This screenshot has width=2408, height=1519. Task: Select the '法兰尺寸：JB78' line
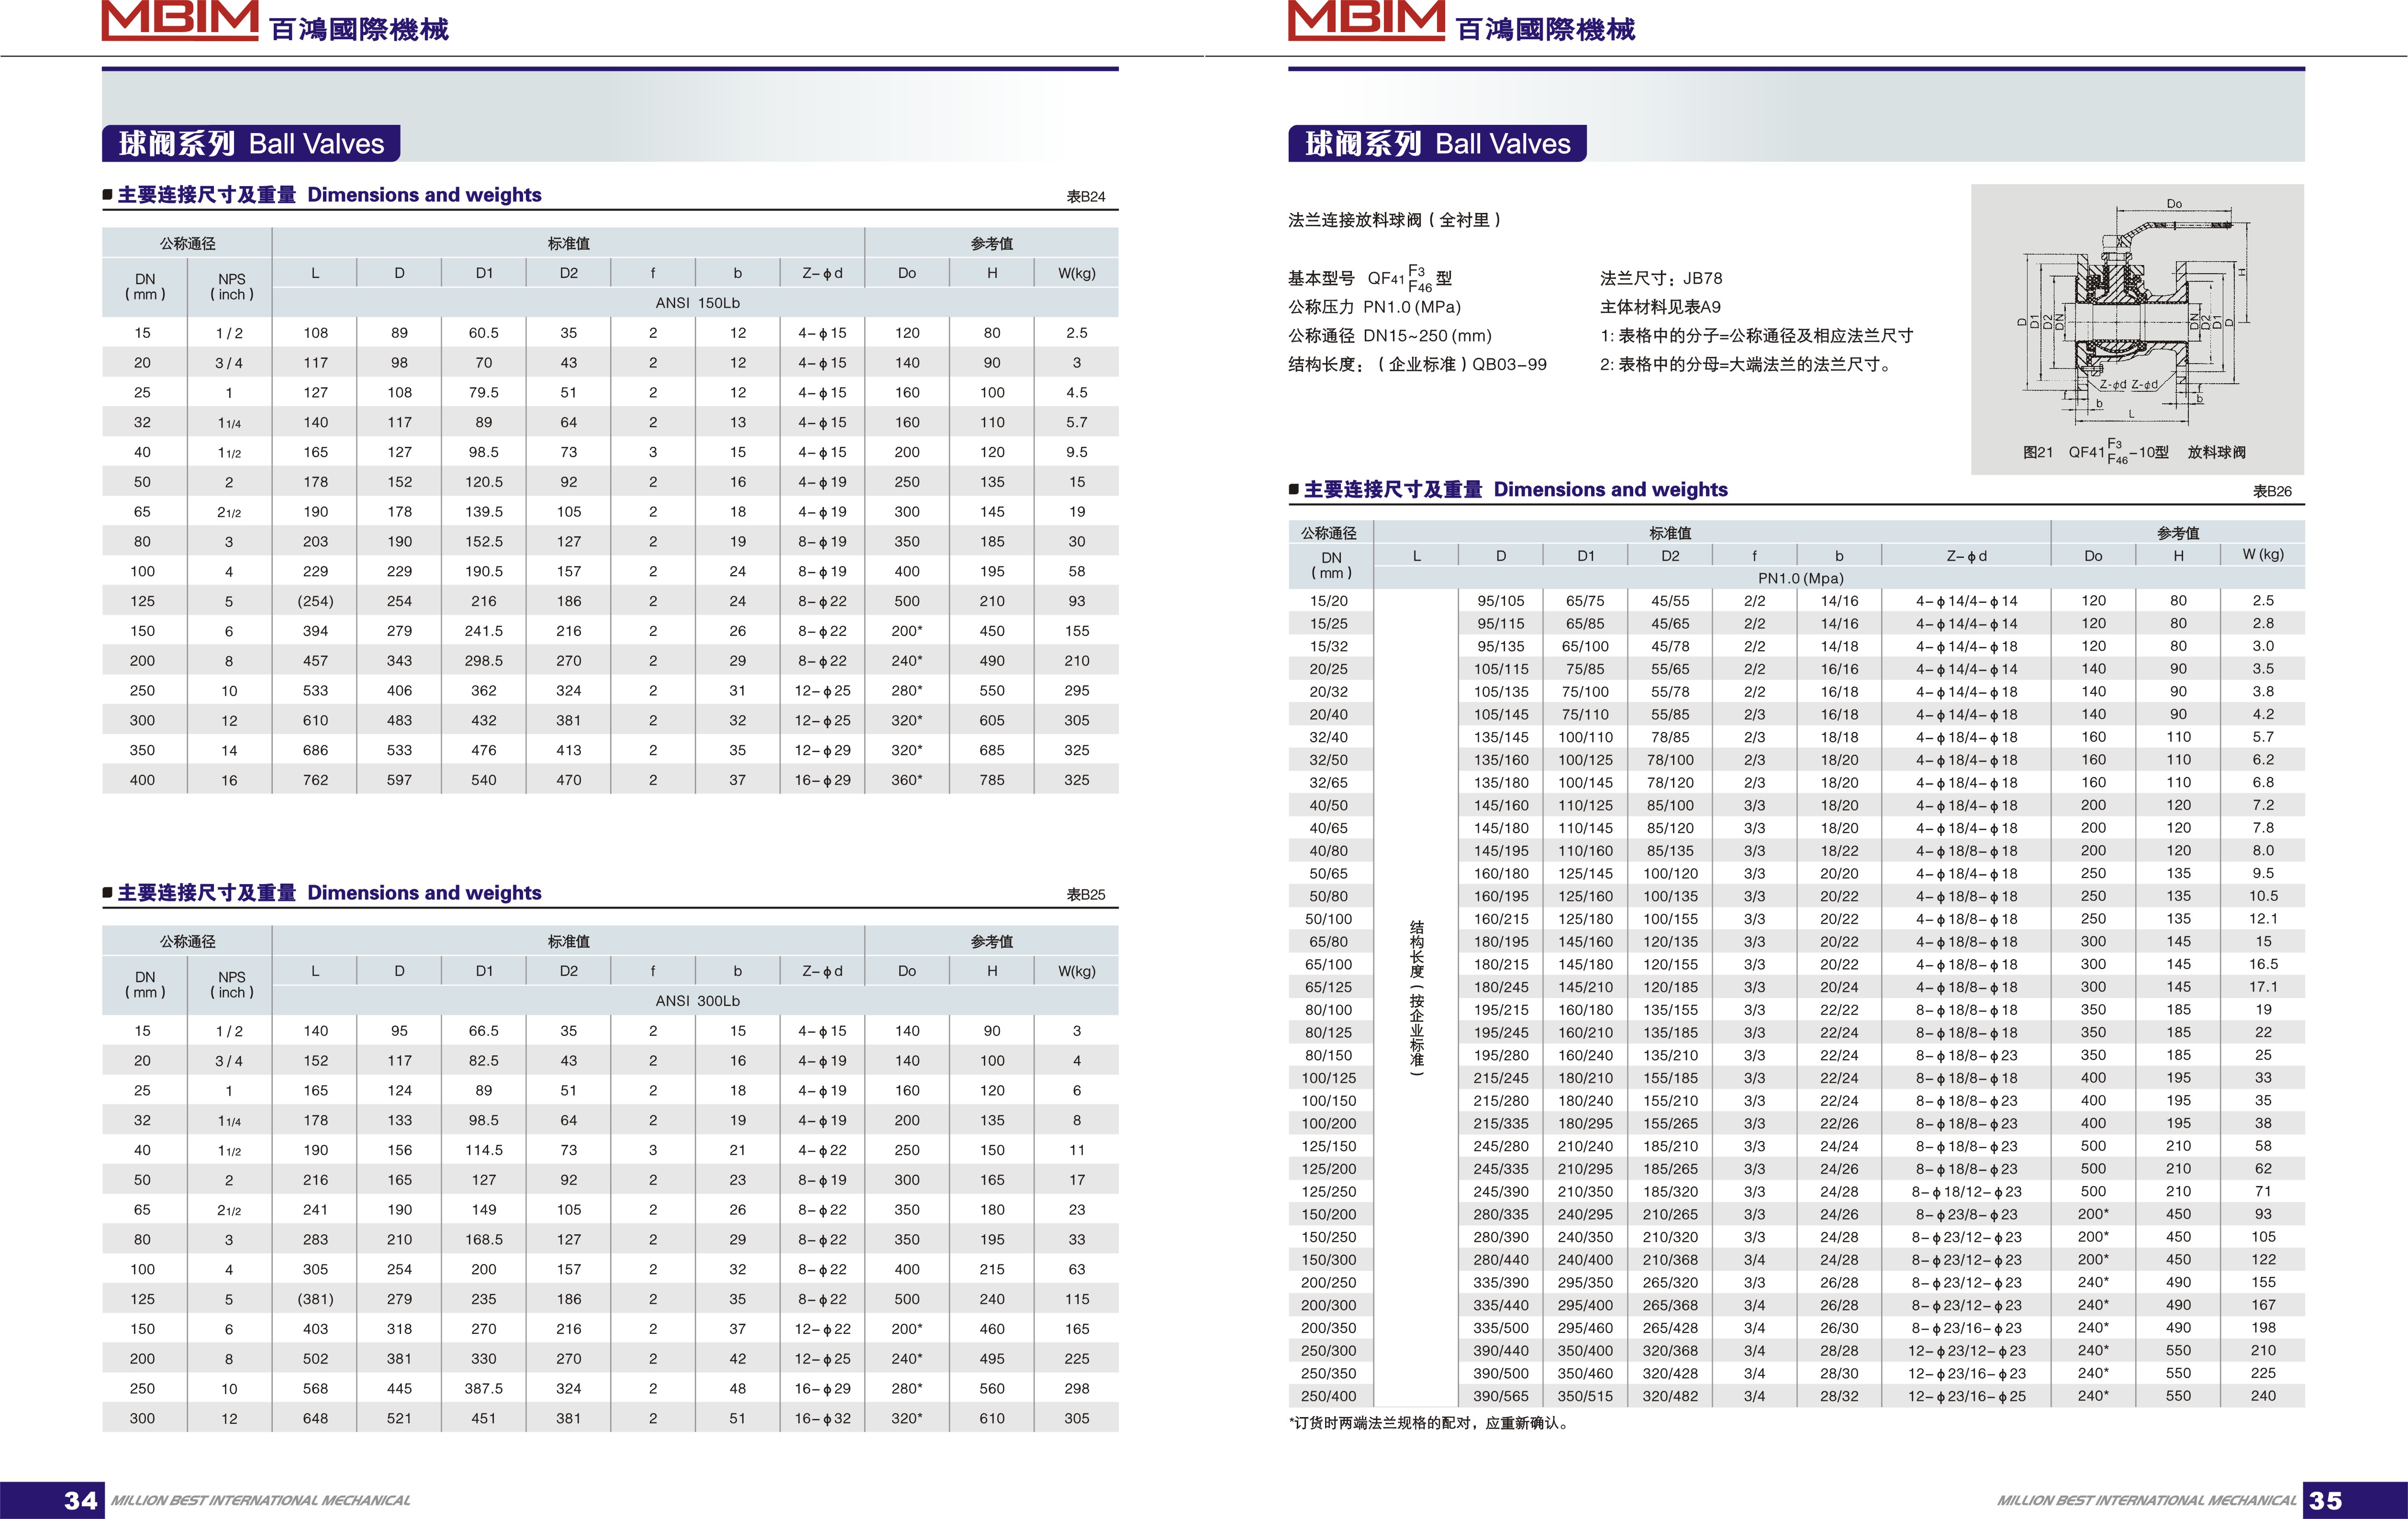click(x=1661, y=278)
